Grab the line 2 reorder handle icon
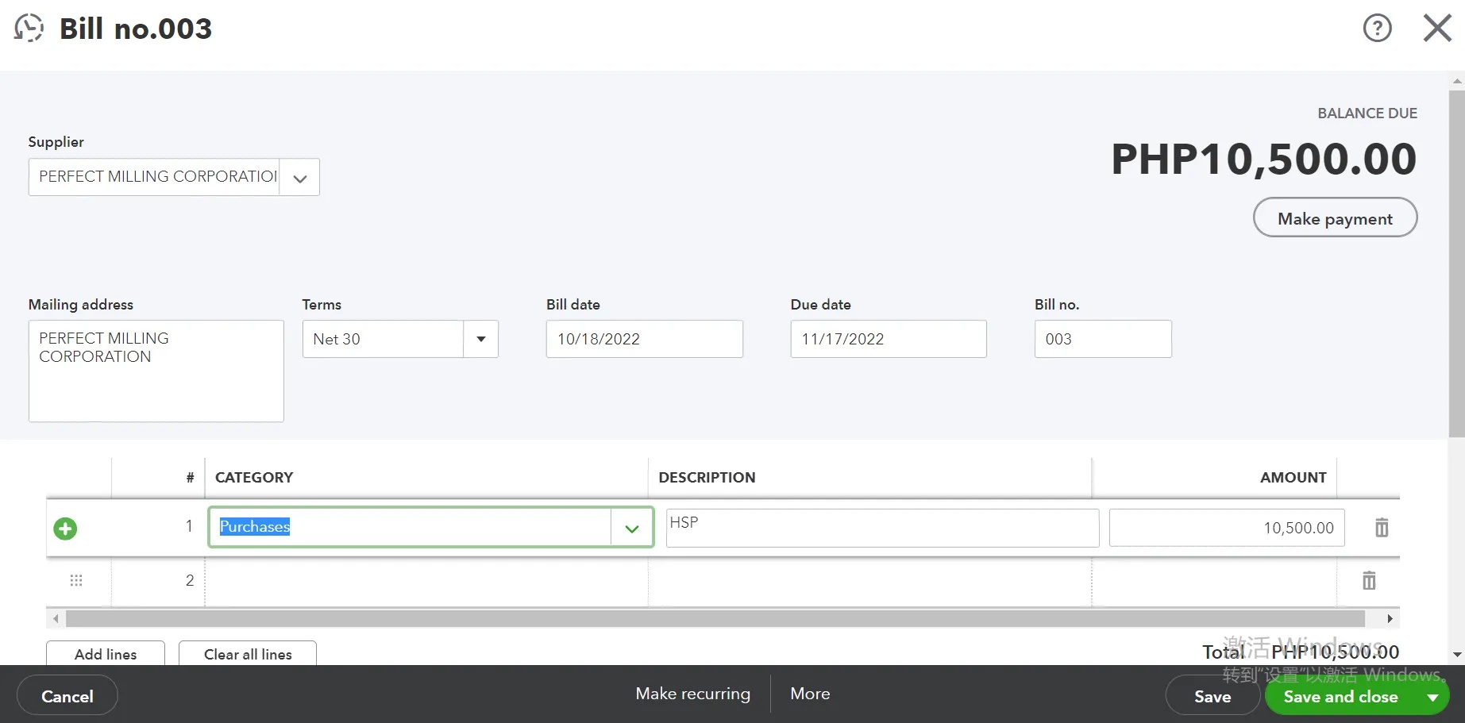The height and width of the screenshot is (723, 1465). point(76,580)
